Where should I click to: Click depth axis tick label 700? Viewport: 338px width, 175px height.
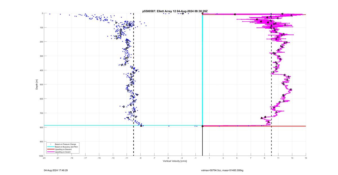41,113
